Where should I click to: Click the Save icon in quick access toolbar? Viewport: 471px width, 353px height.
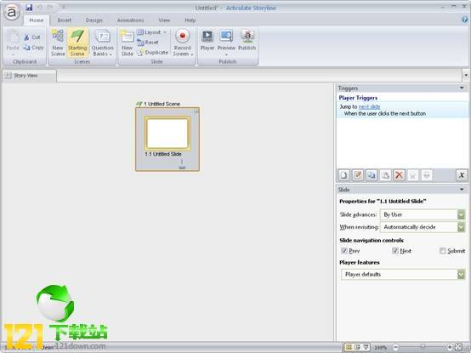(29, 7)
